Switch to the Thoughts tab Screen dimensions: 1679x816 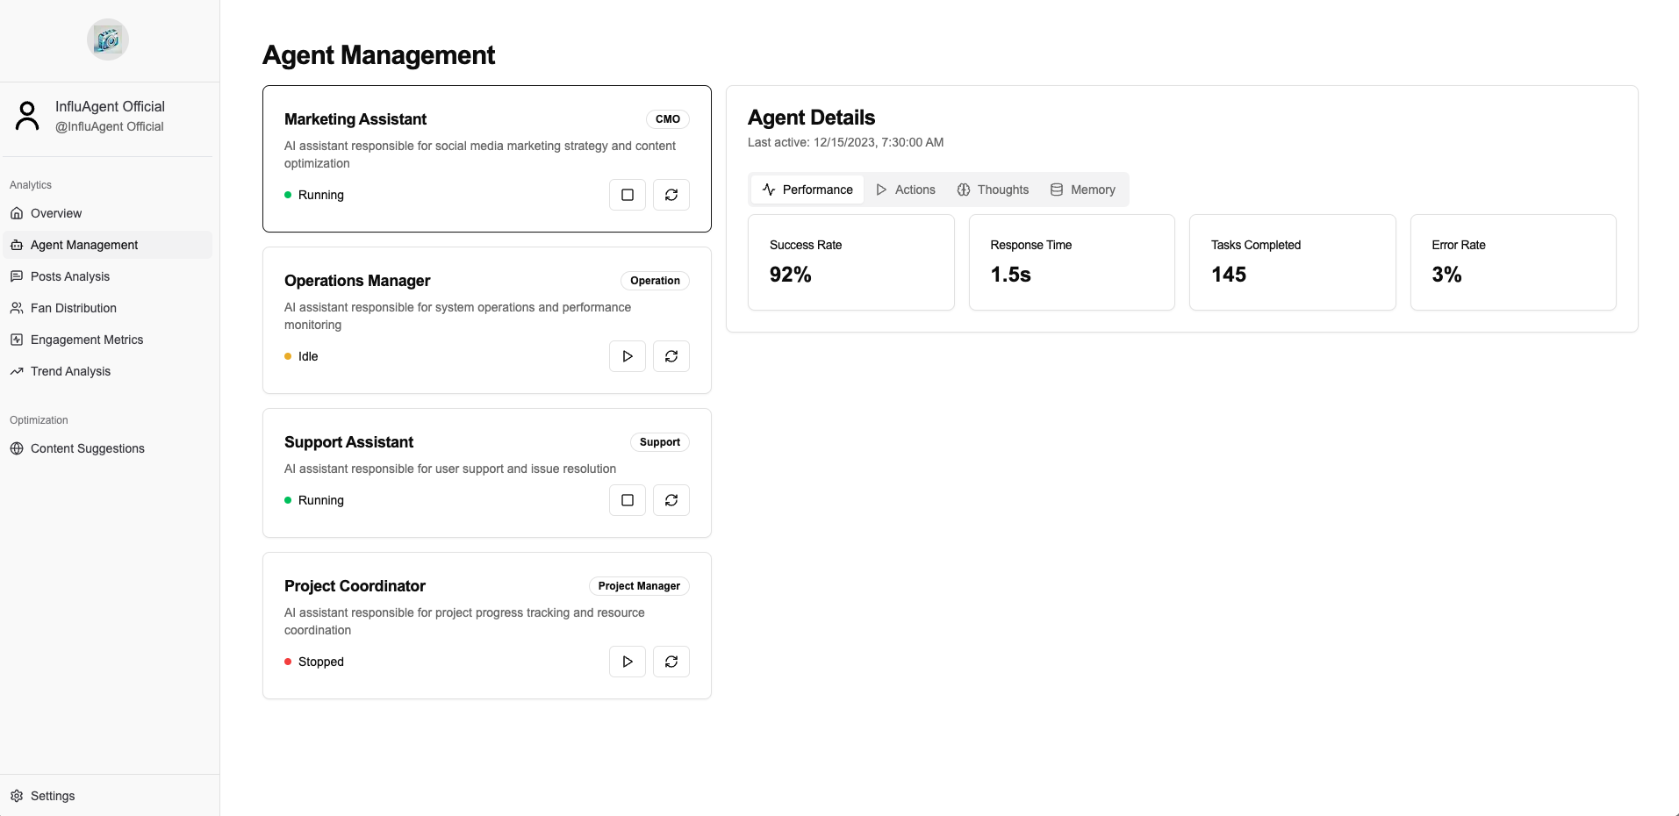(993, 190)
